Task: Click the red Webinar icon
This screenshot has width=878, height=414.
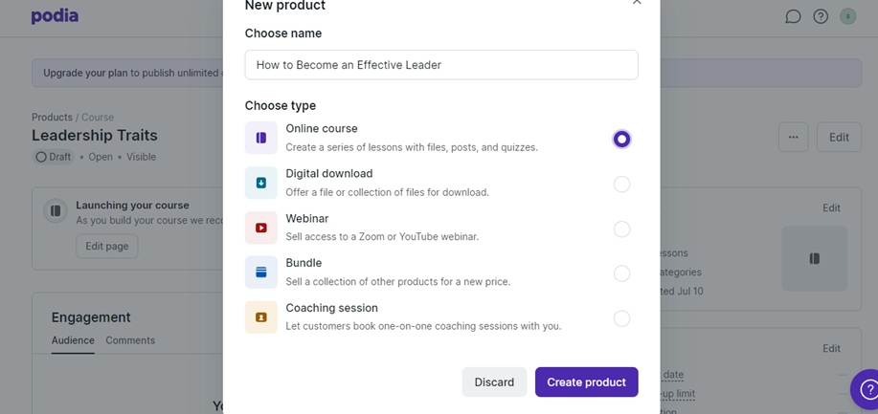Action: point(261,228)
